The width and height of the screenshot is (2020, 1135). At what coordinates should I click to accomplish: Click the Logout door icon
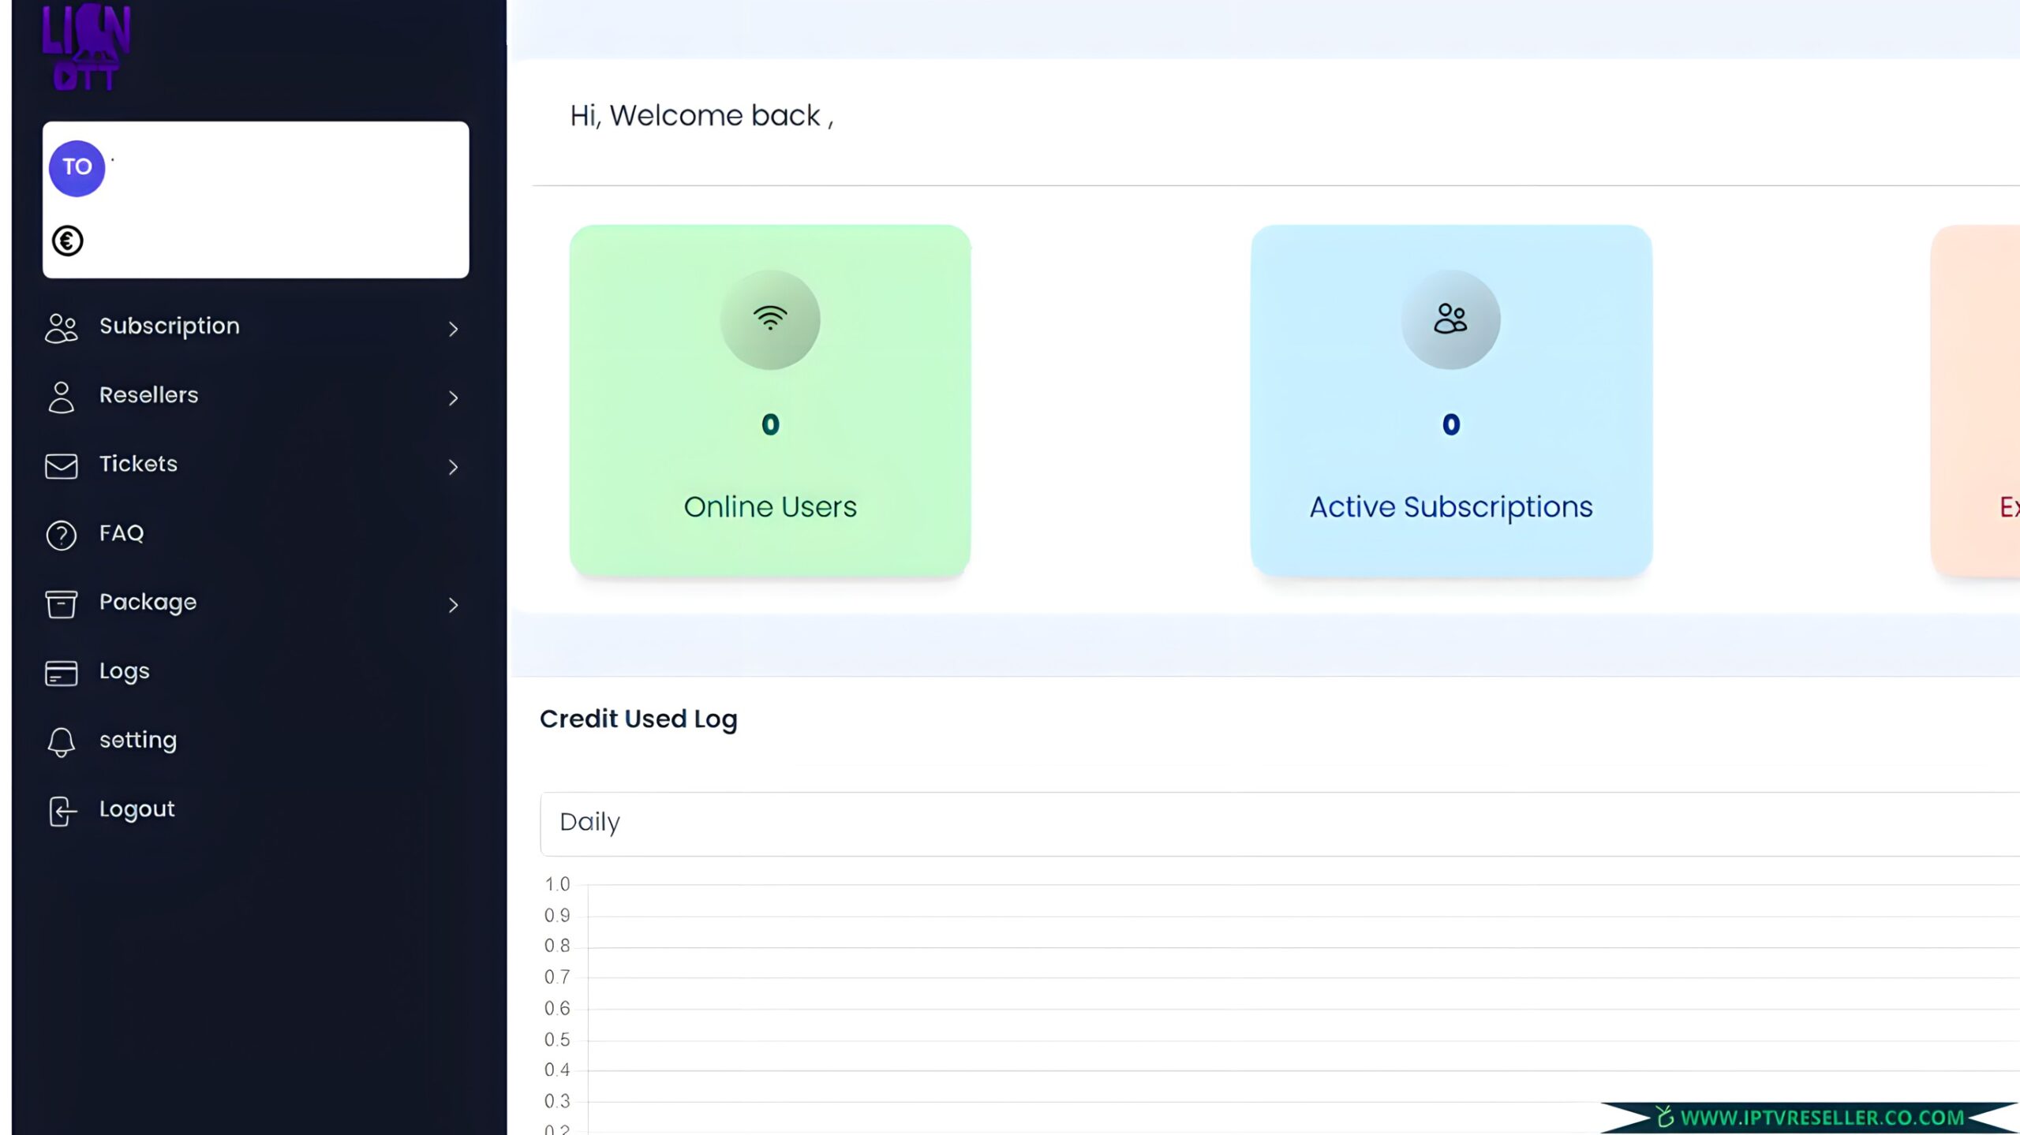tap(62, 811)
